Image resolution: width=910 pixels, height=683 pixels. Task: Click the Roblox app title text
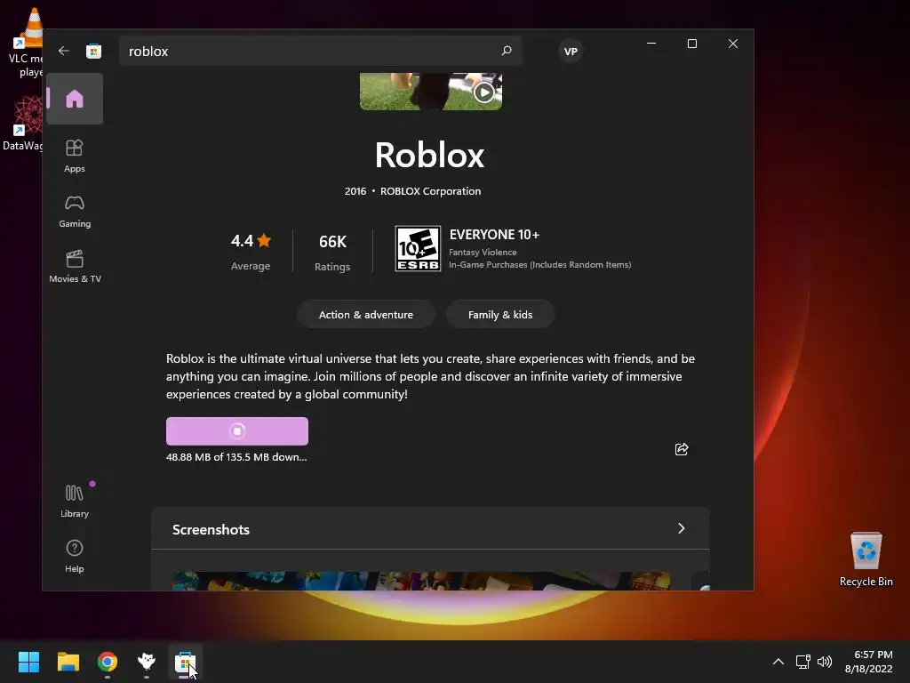coord(429,155)
